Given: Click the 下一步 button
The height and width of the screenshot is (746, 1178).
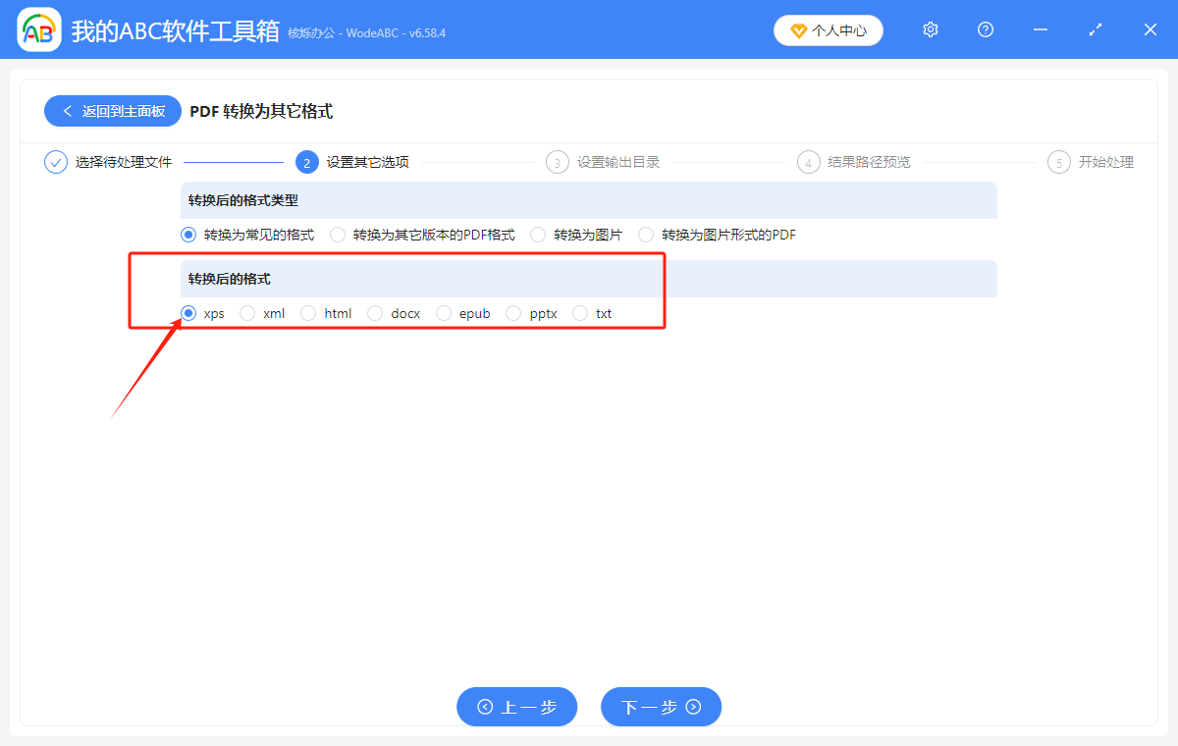Looking at the screenshot, I should [661, 707].
